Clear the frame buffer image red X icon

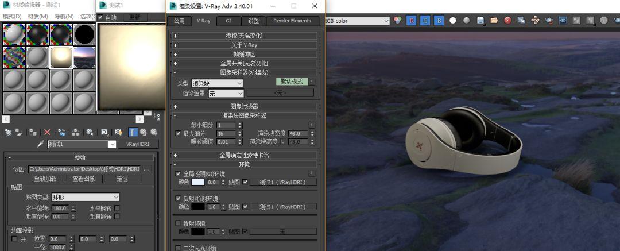[507, 21]
